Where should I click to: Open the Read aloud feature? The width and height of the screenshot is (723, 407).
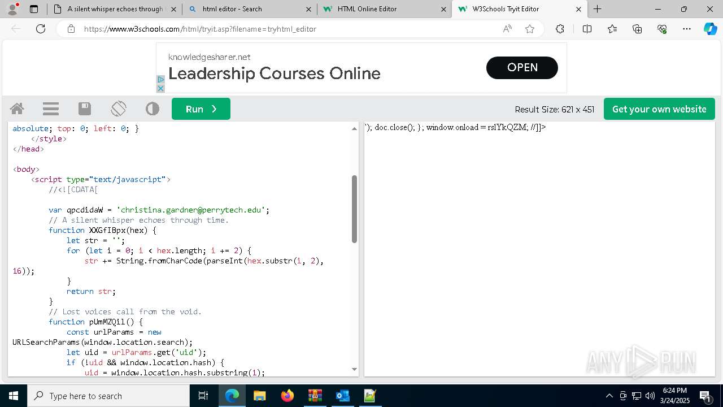pyautogui.click(x=507, y=29)
